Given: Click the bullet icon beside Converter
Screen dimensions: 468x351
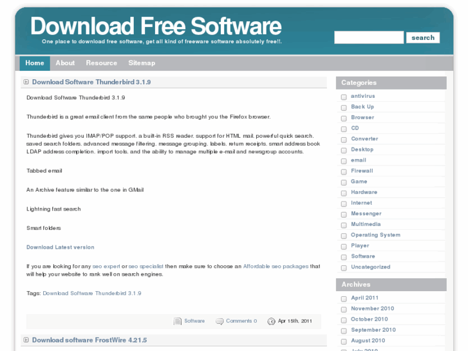Looking at the screenshot, I should click(344, 140).
